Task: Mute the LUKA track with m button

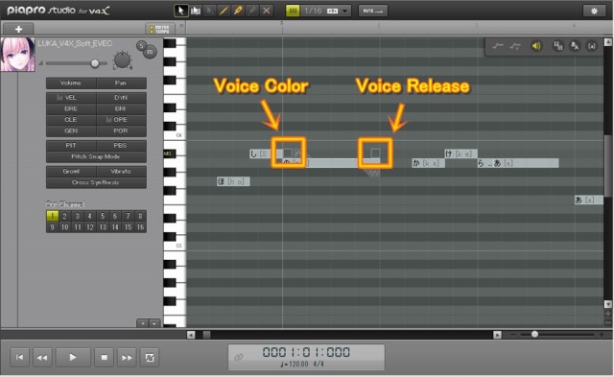Action: point(150,52)
